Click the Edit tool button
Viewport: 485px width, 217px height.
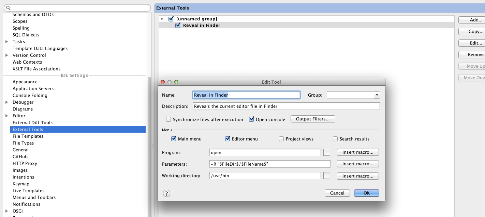pyautogui.click(x=472, y=43)
